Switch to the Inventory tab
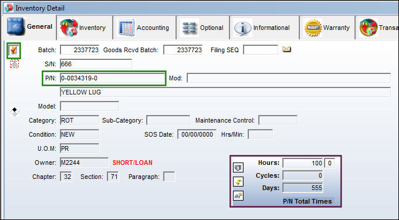This screenshot has height=220, width=399. pyautogui.click(x=84, y=28)
